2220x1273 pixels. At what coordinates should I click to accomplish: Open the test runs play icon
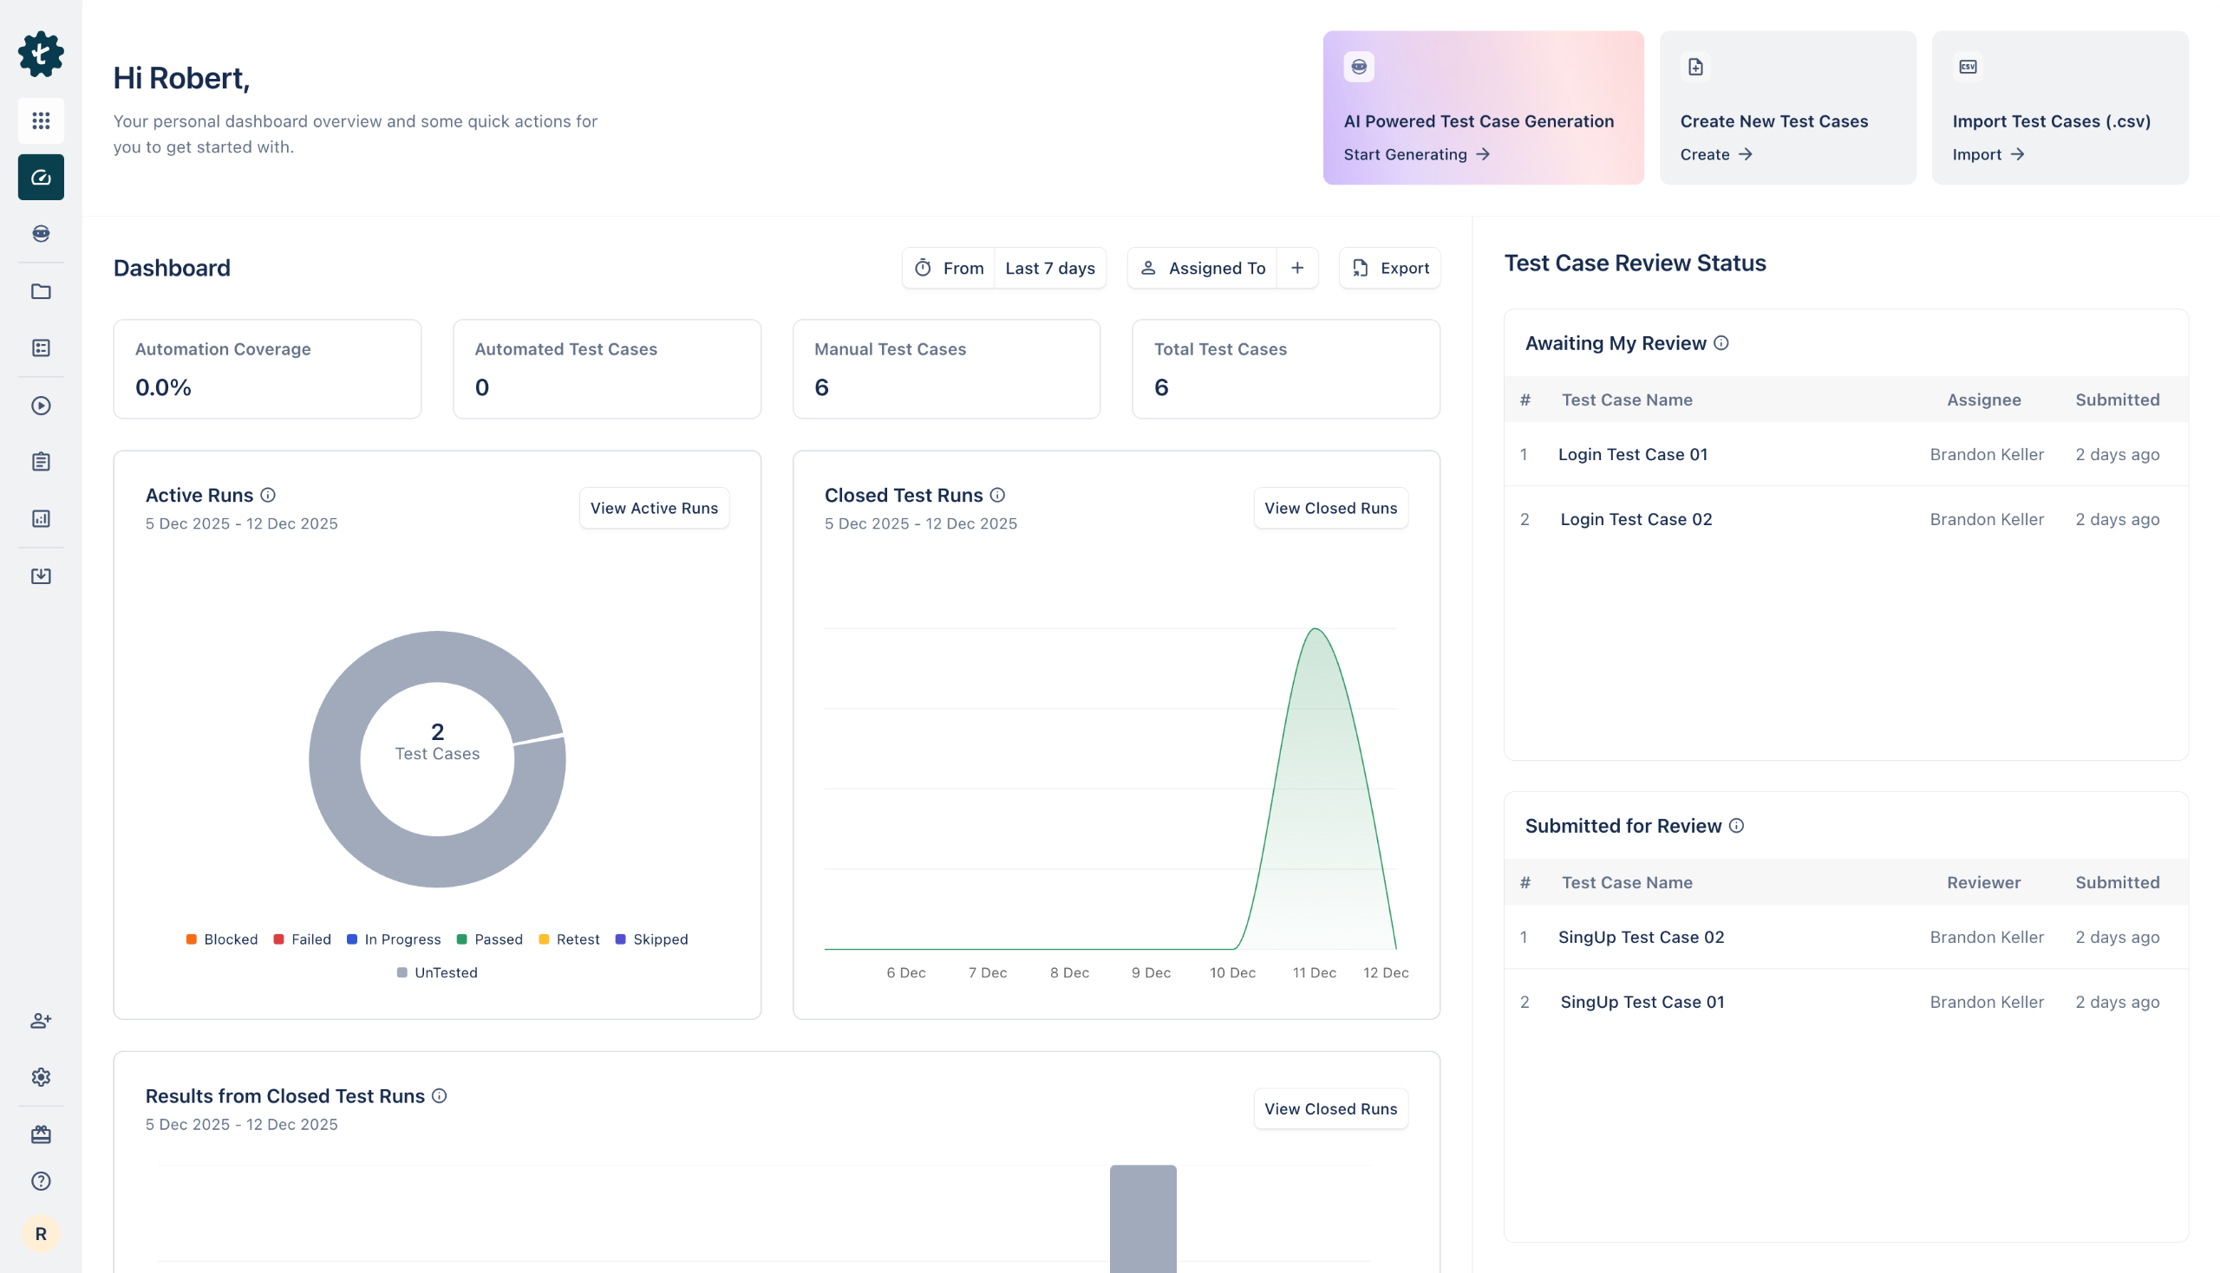tap(41, 406)
